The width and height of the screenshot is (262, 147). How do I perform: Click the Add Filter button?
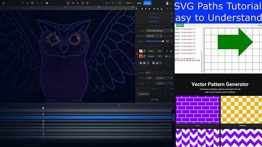point(144,94)
